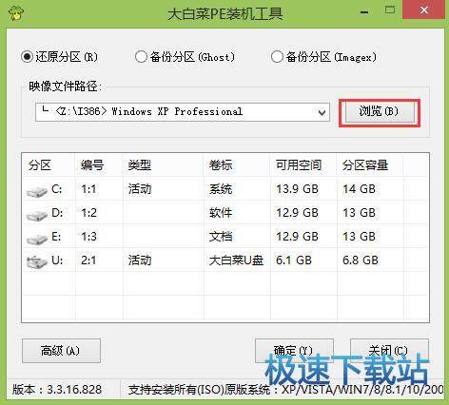
Task: Click partition number 2:1 cell
Action: point(88,260)
